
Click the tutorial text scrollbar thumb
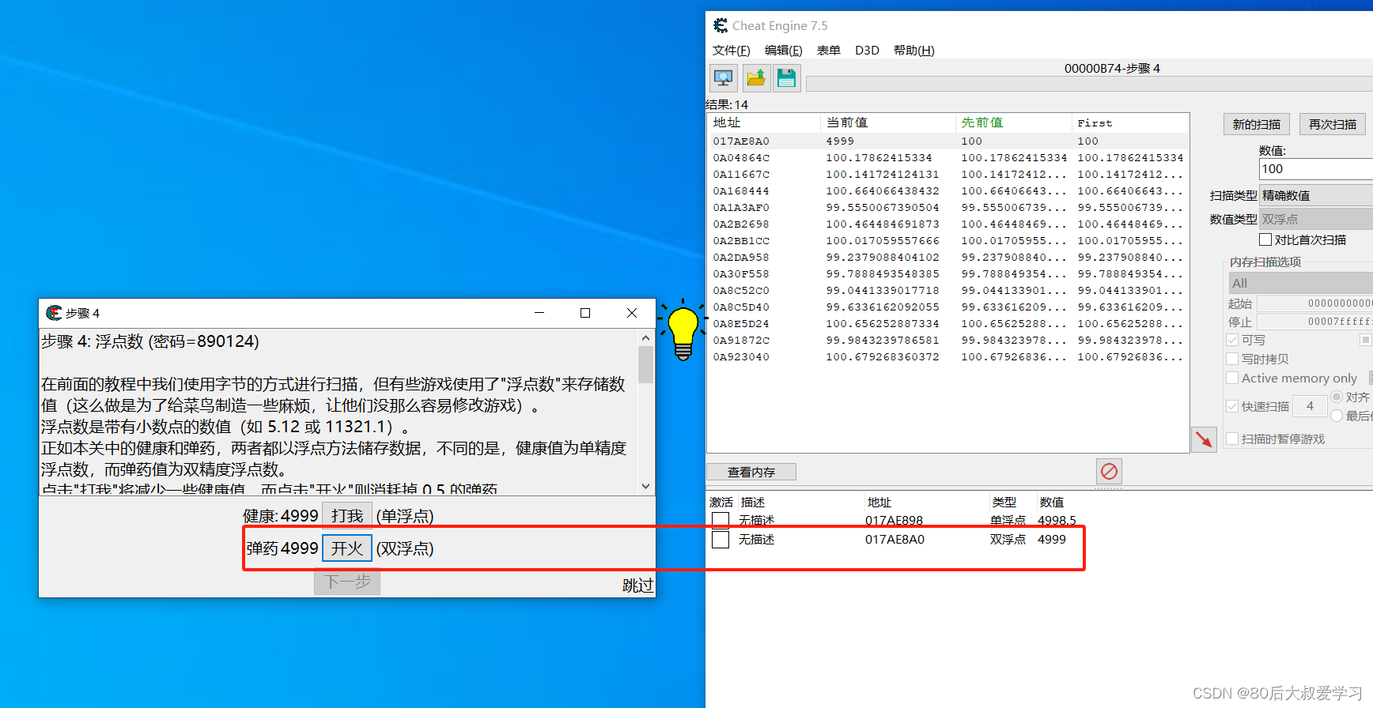[x=645, y=364]
